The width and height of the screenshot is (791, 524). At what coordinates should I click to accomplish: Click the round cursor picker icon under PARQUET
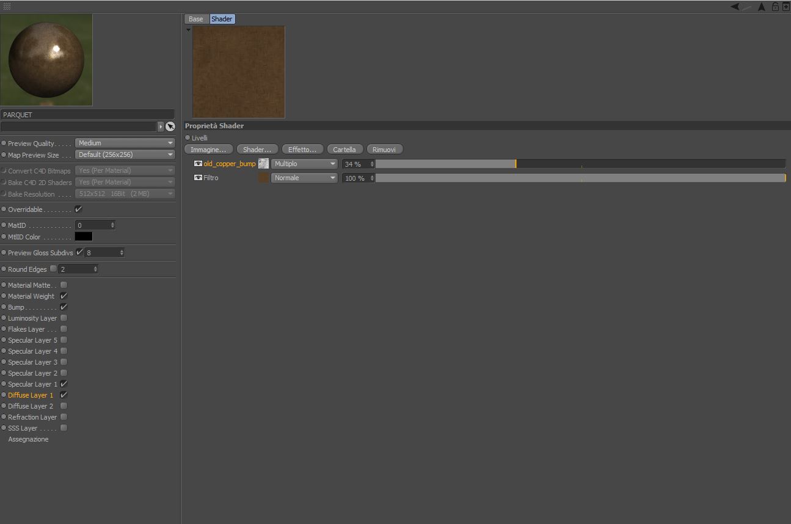pyautogui.click(x=170, y=126)
